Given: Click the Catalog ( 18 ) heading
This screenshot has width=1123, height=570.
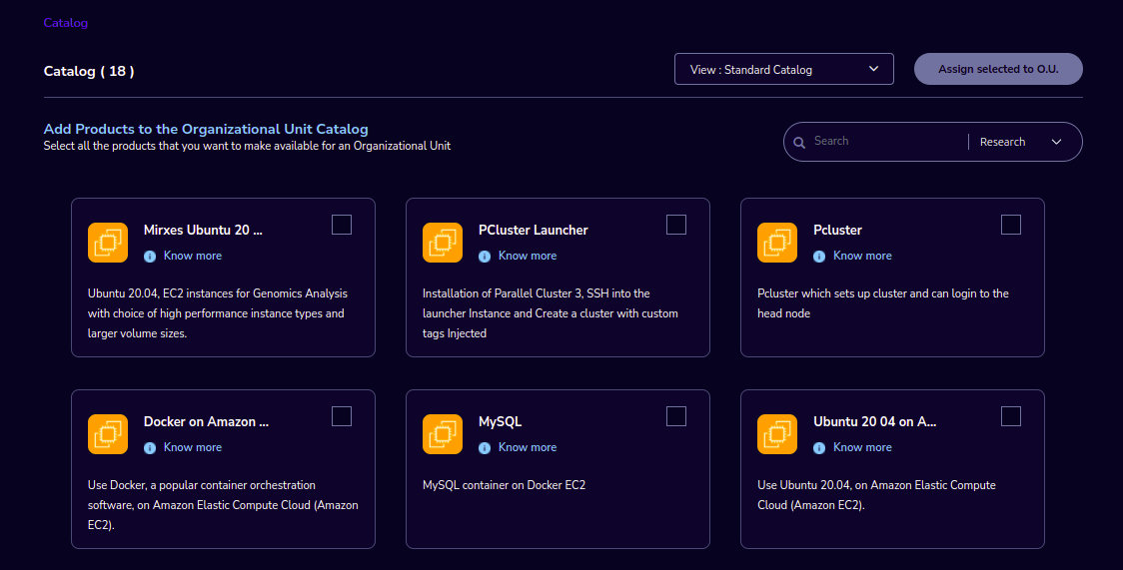Looking at the screenshot, I should (89, 71).
